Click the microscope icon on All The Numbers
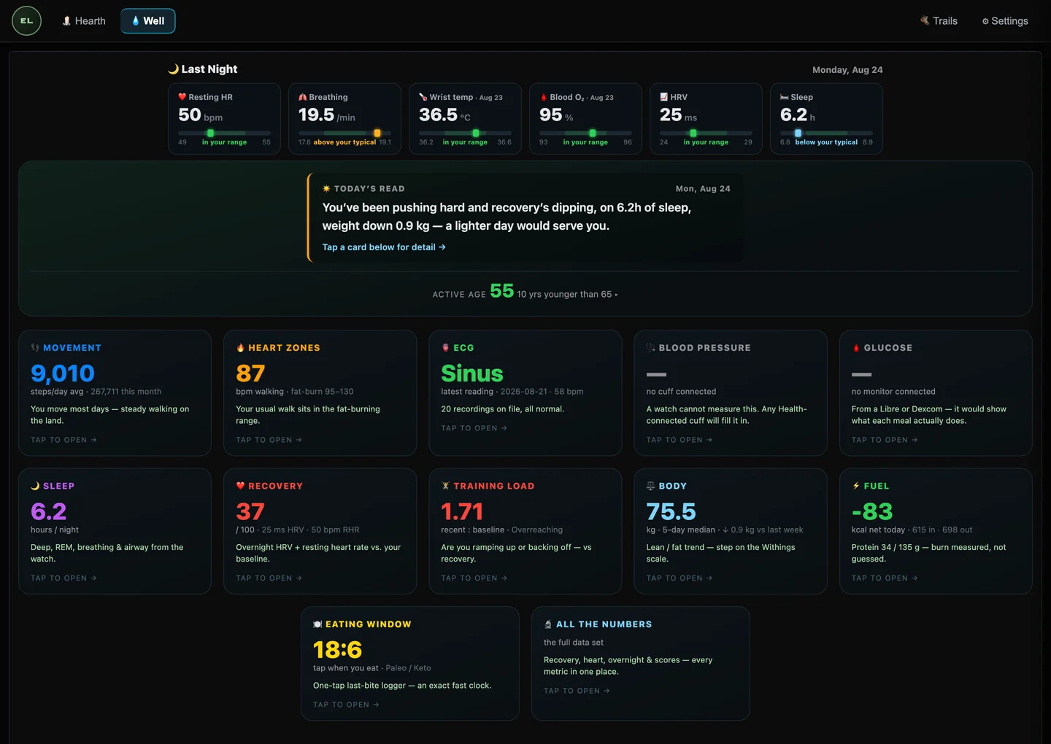The height and width of the screenshot is (744, 1051). click(x=548, y=624)
